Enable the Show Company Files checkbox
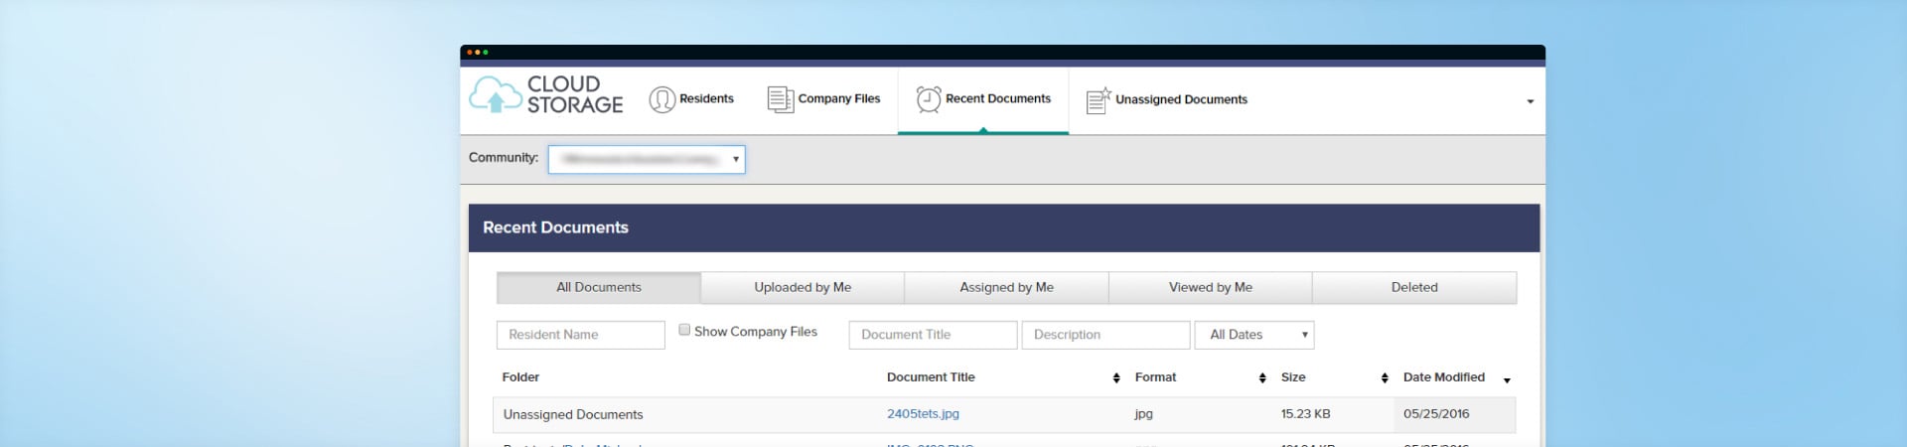The image size is (1907, 447). pos(684,330)
